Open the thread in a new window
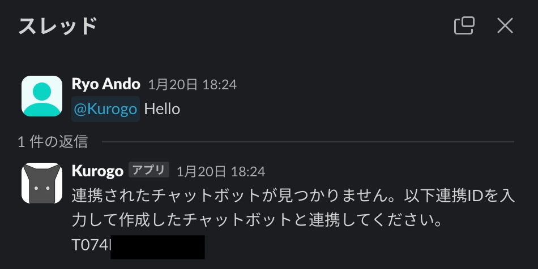 point(464,25)
